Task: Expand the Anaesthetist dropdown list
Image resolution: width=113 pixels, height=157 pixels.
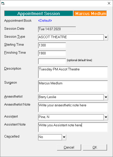Action: tap(106, 97)
